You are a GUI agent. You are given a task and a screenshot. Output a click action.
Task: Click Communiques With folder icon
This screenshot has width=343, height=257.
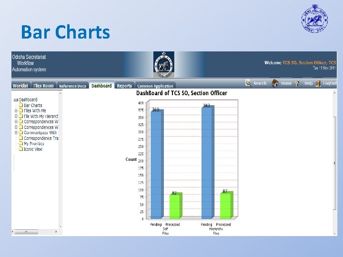pyautogui.click(x=21, y=132)
